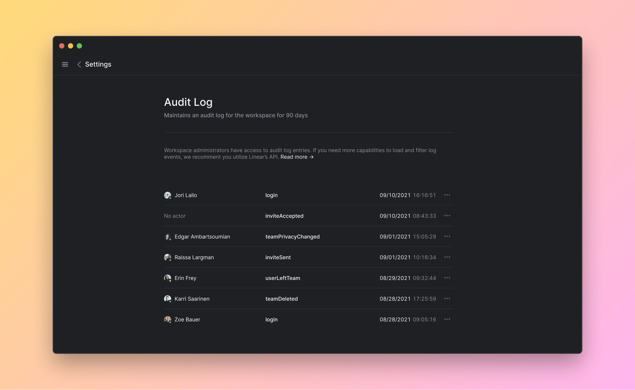Open the hamburger sidebar menu icon
635x390 pixels.
click(65, 64)
